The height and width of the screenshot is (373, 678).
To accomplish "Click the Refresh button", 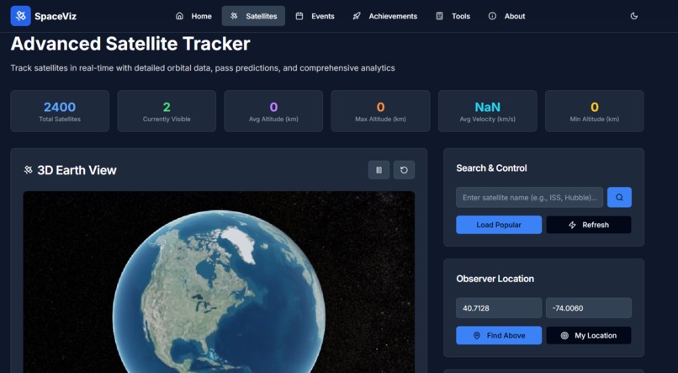I will click(x=589, y=225).
